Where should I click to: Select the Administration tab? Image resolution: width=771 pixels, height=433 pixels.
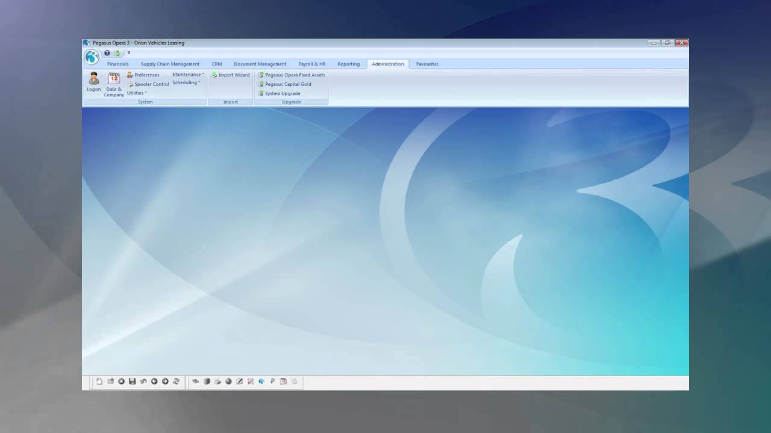[388, 64]
